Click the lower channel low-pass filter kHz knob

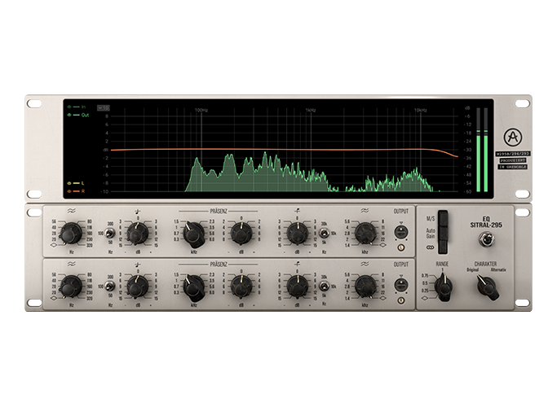pyautogui.click(x=365, y=286)
